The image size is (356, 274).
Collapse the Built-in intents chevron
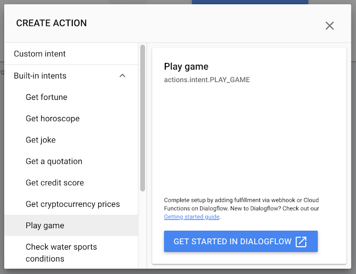123,76
